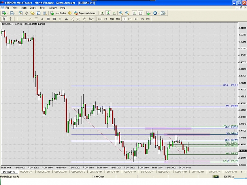The width and height of the screenshot is (247, 185).
Task: Switch timeframe to M1
Action: [100, 19]
